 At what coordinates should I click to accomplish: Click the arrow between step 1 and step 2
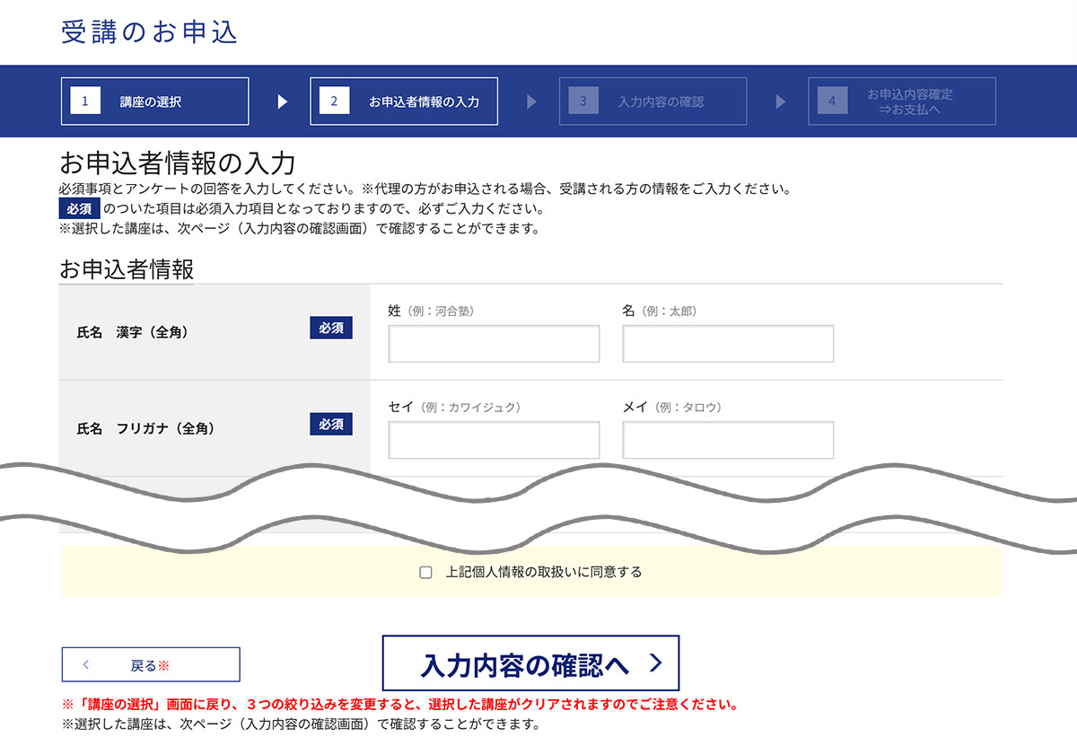(x=282, y=101)
